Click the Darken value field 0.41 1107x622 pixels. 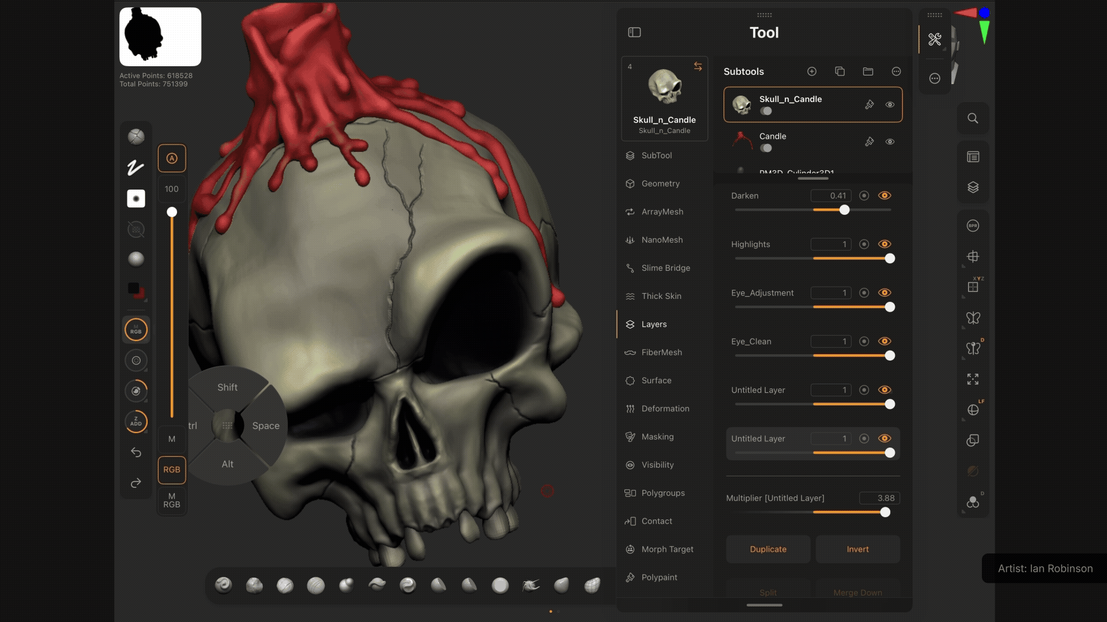[x=831, y=196]
